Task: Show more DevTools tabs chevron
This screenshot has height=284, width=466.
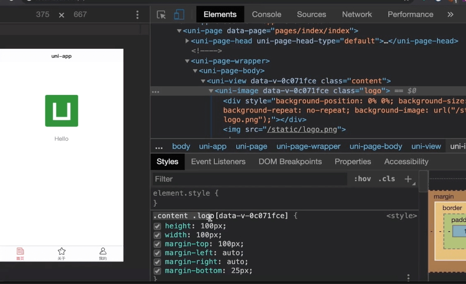Action: (450, 14)
